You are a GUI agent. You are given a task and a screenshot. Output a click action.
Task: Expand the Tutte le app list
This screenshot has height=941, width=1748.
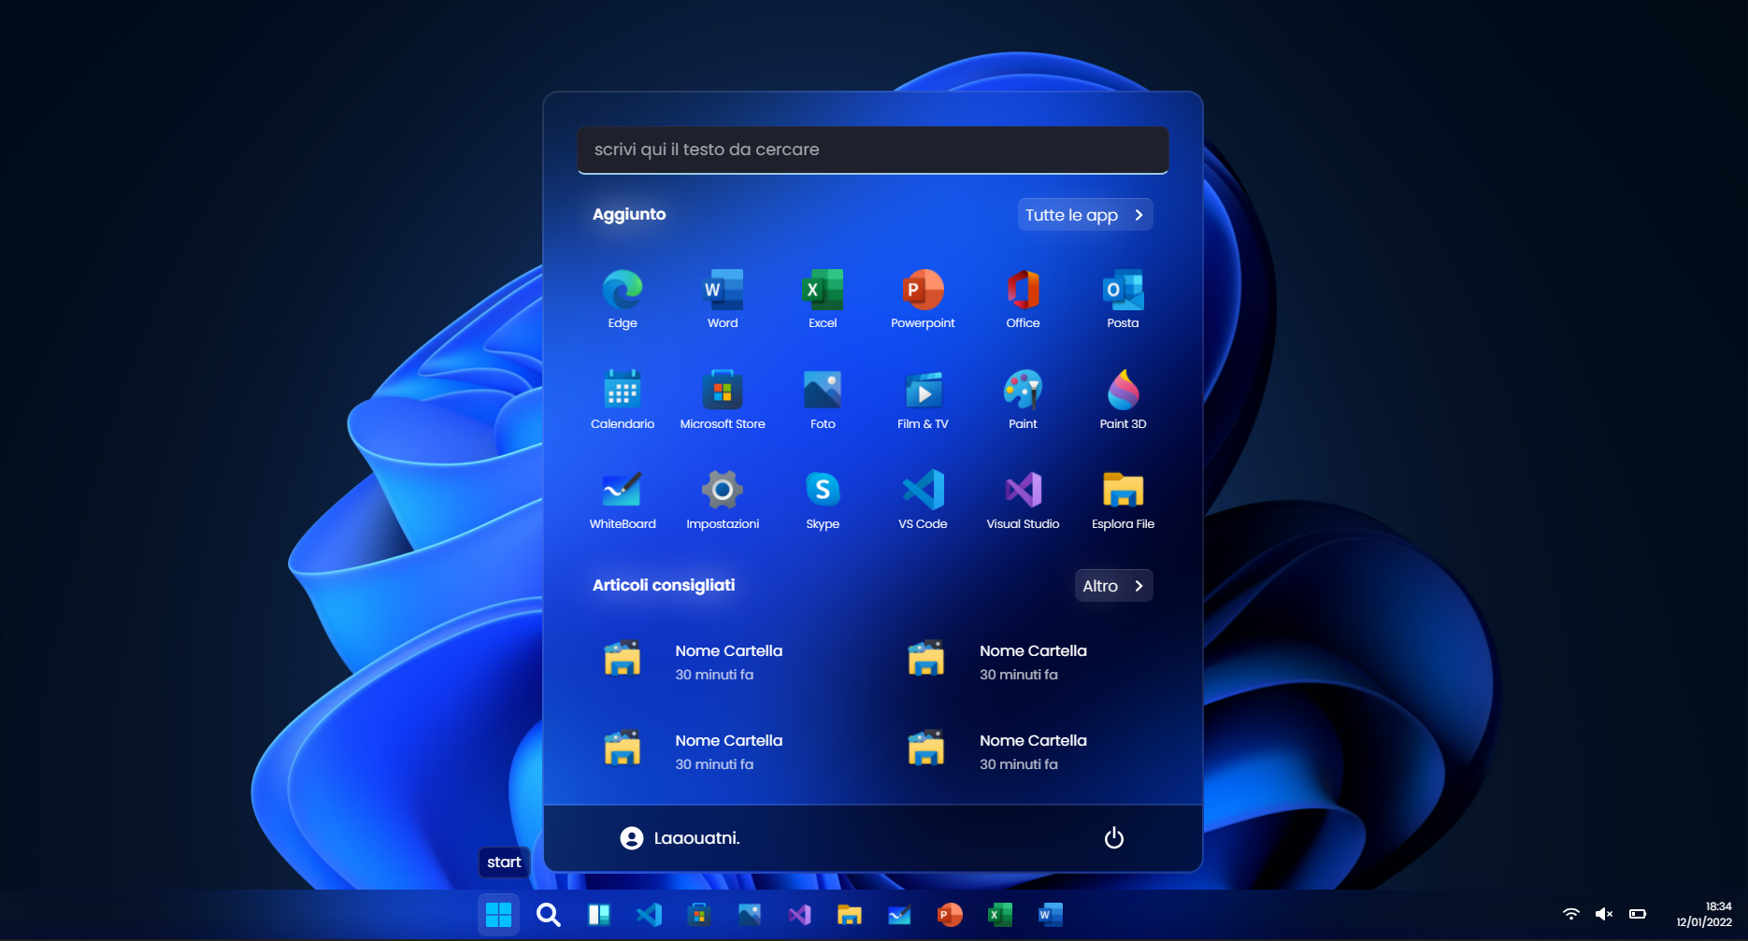(x=1084, y=215)
